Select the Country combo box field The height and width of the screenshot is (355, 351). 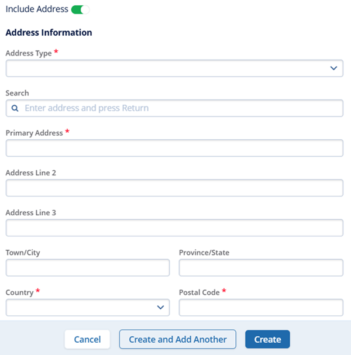pos(82,308)
